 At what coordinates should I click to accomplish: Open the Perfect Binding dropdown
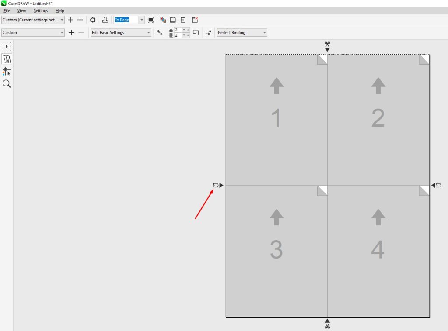[264, 32]
